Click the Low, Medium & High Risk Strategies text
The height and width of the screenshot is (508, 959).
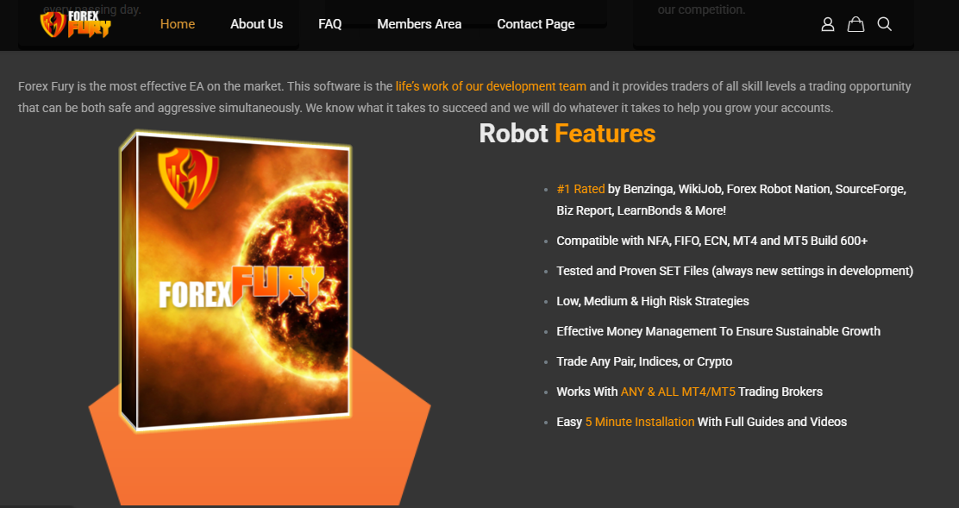point(653,301)
